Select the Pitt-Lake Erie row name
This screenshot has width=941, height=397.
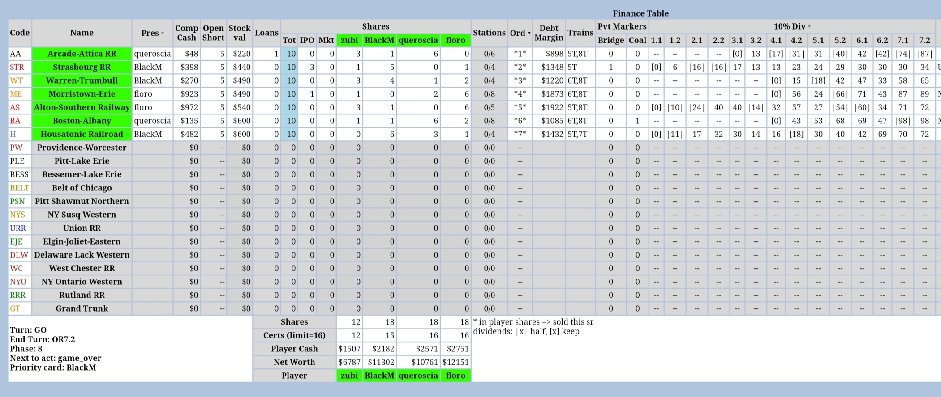82,161
